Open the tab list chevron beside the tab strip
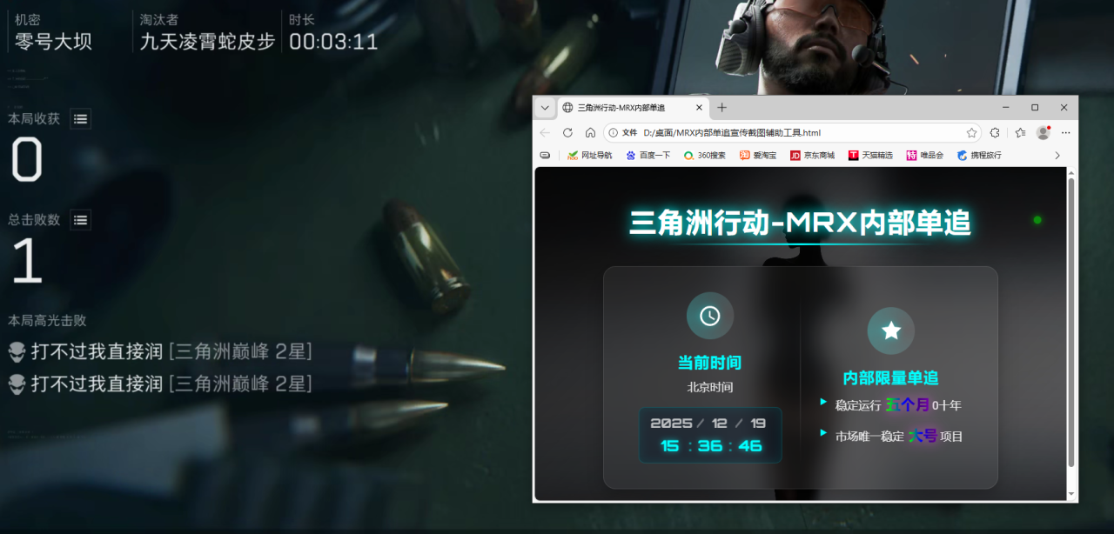Viewport: 1114px width, 534px height. pos(545,107)
